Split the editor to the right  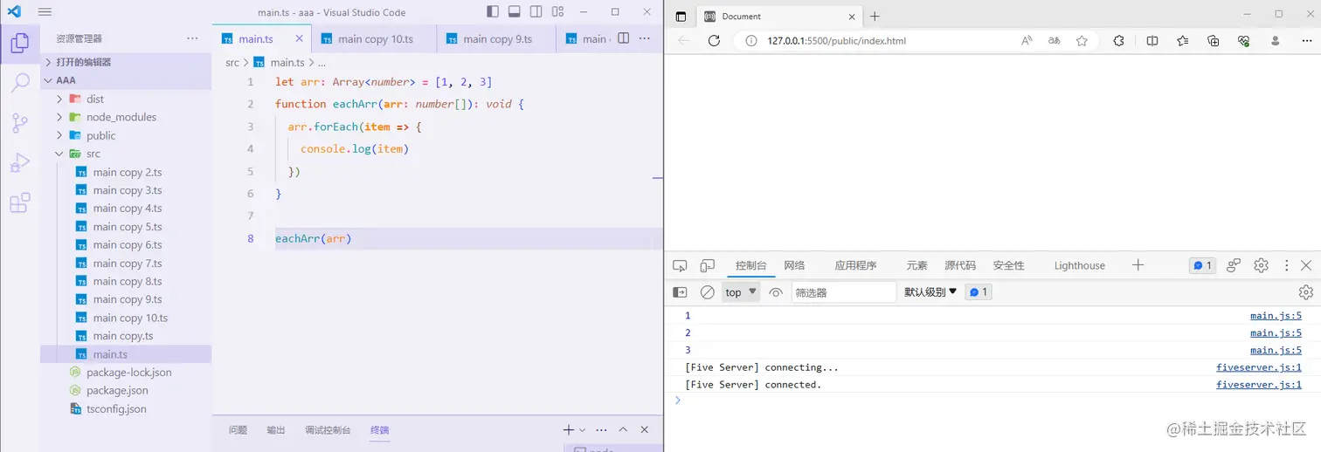click(624, 38)
